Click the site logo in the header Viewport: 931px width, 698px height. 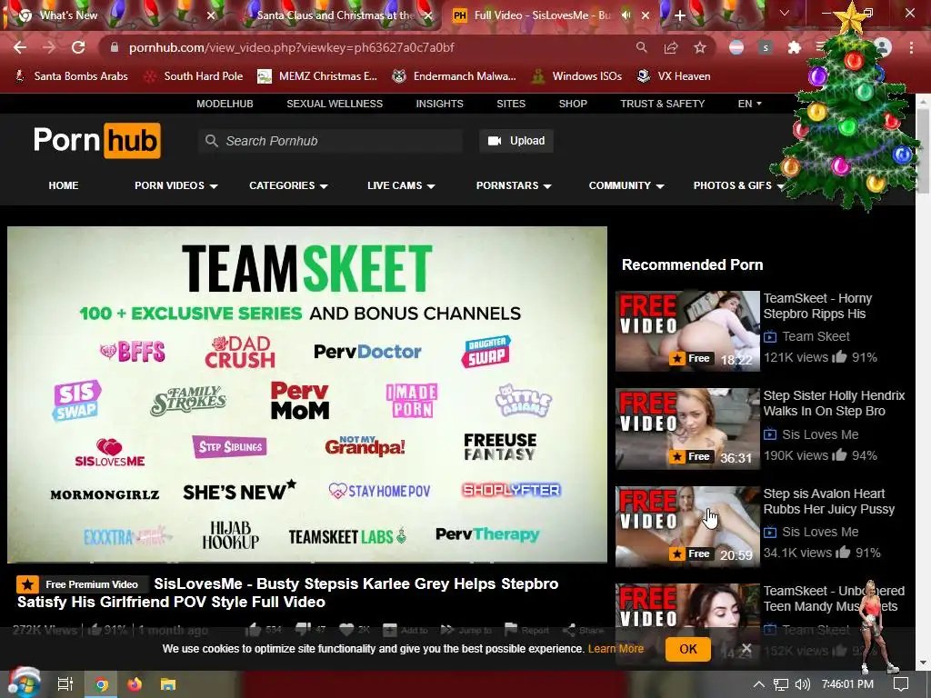click(96, 141)
